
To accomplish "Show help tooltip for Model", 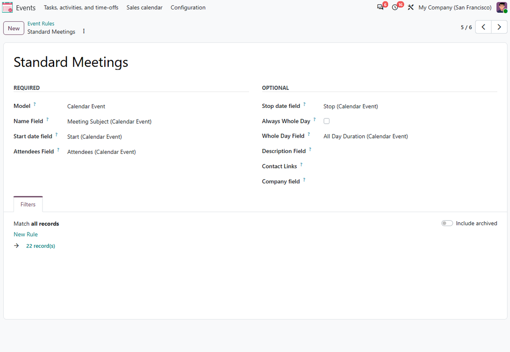I will click(x=34, y=104).
